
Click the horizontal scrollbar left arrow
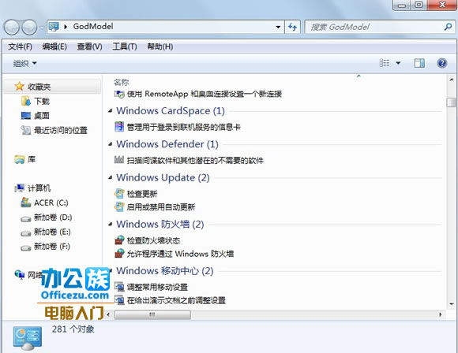click(109, 314)
